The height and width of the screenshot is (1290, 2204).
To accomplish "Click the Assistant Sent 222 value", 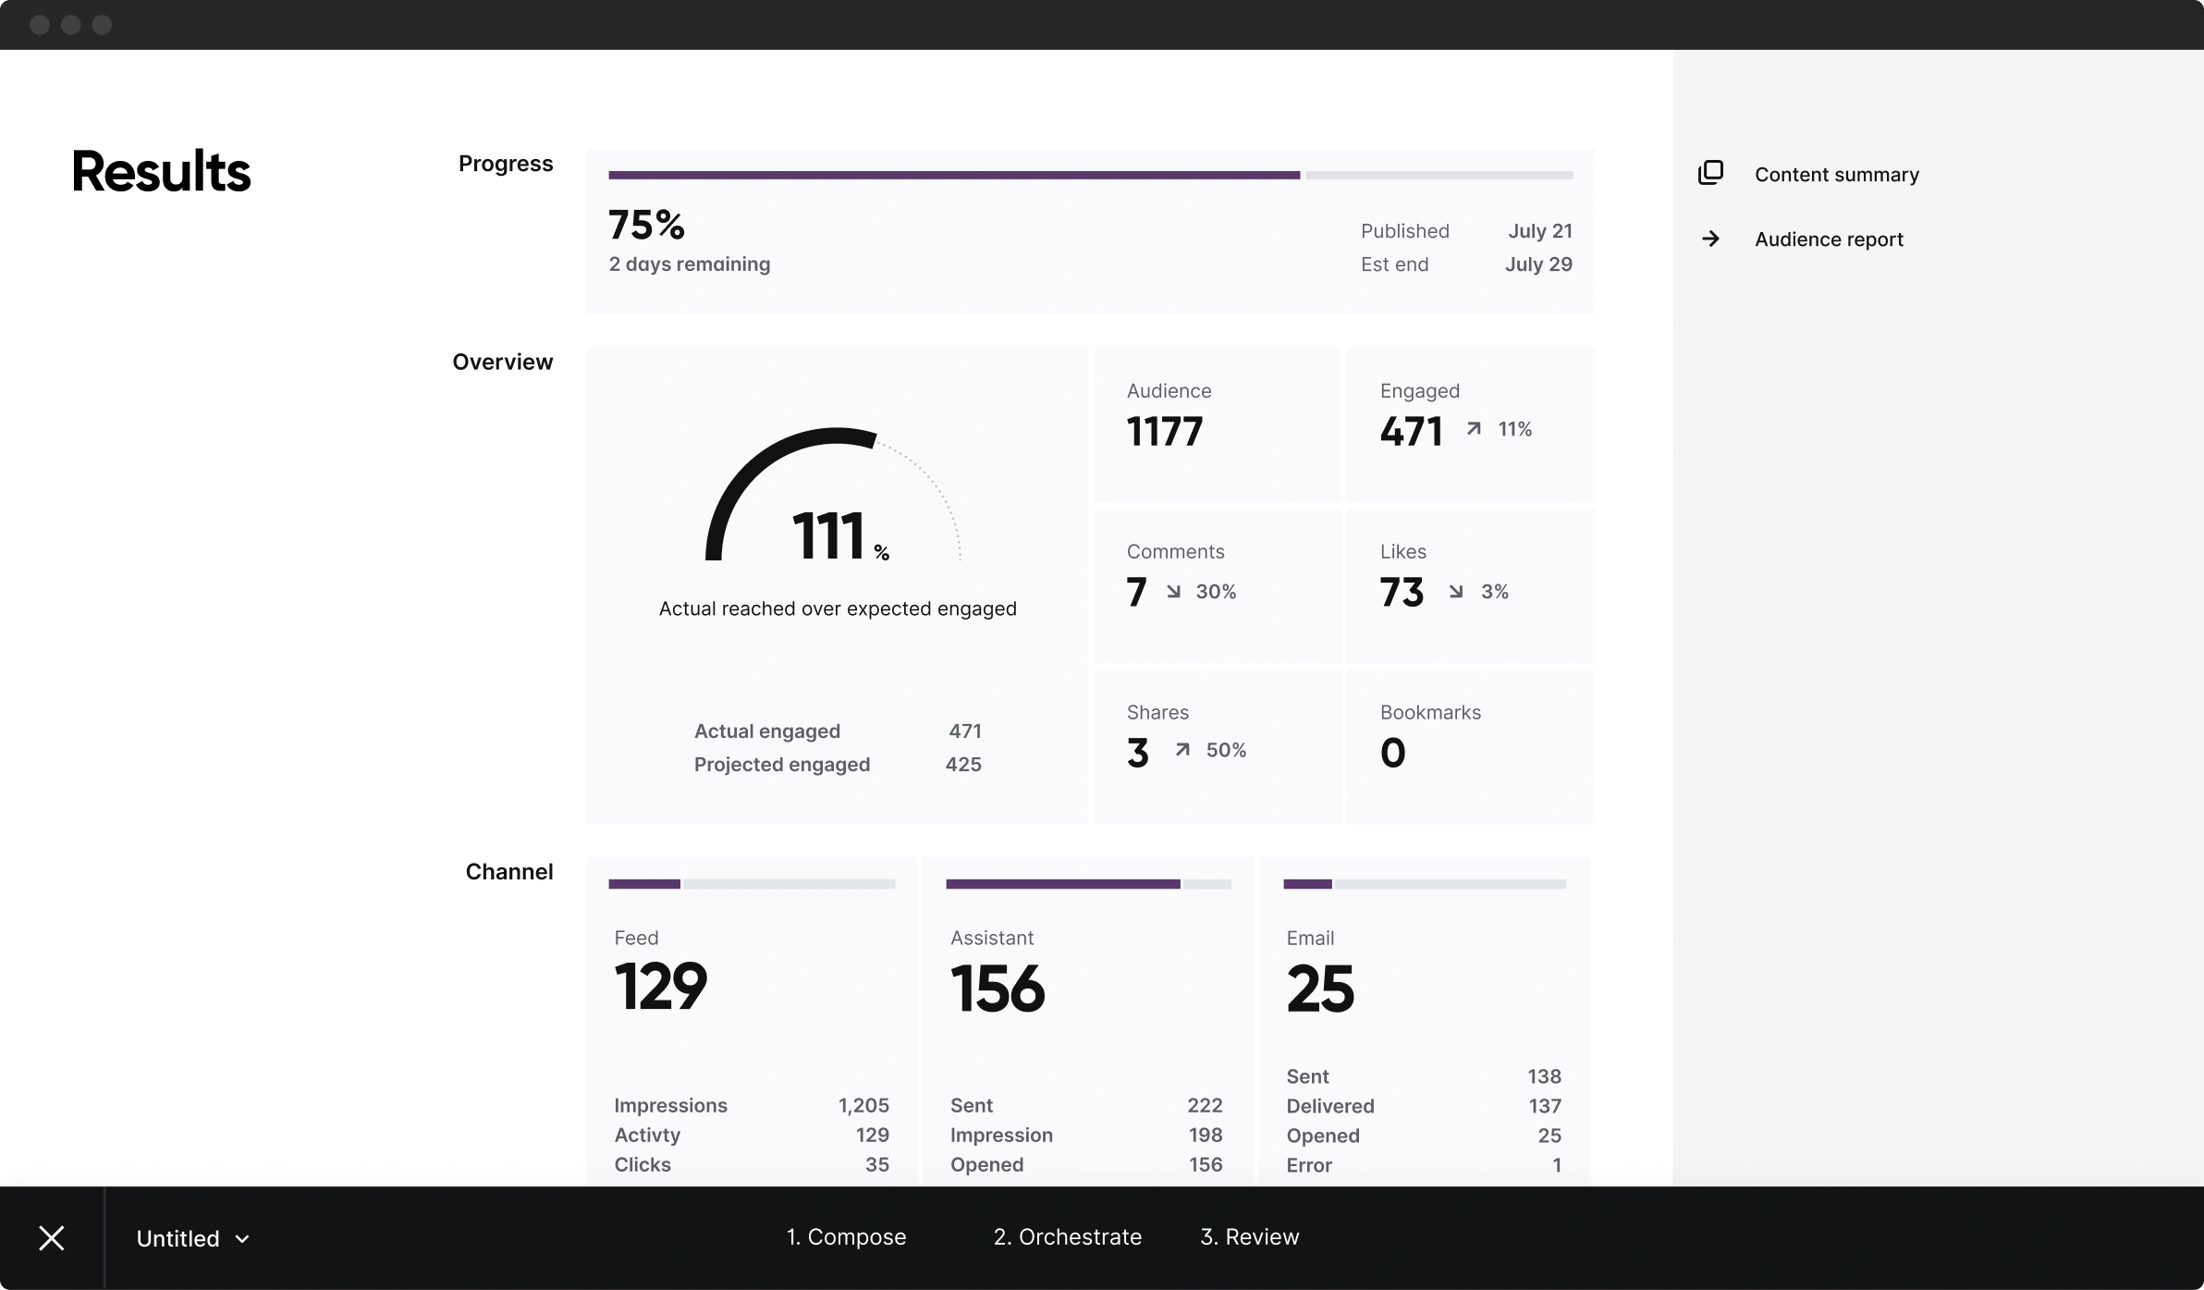I will pos(1205,1105).
